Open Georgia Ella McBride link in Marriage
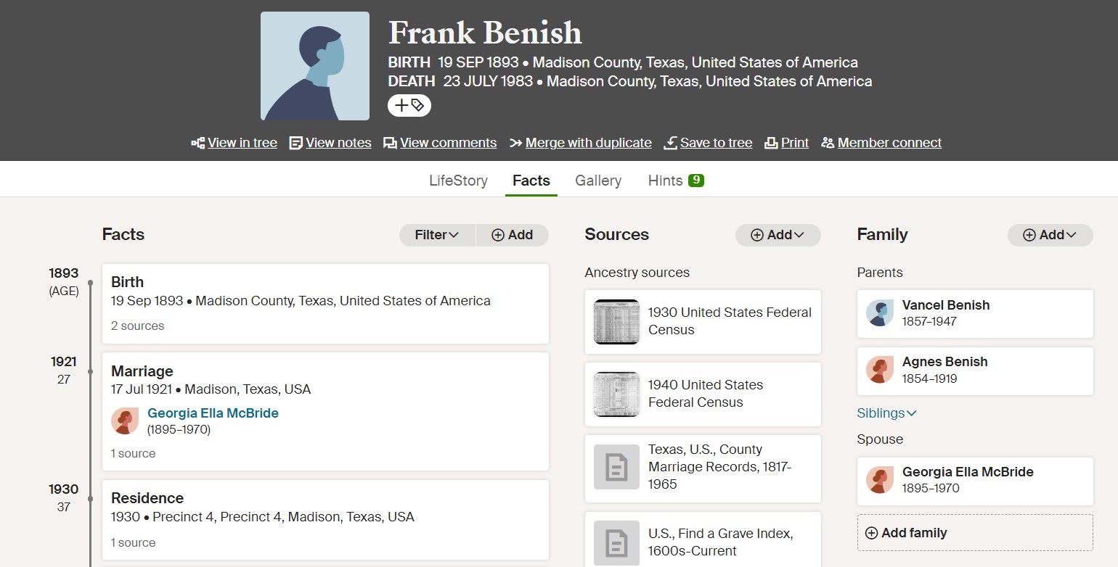Screen dimensions: 1118x567 (x=213, y=413)
